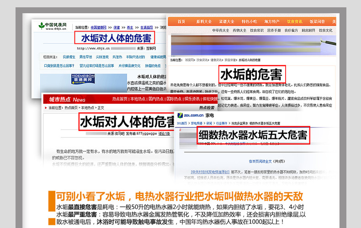Open the 保健 breadcrumb link
Screen dimensions: 361x228
point(117,27)
